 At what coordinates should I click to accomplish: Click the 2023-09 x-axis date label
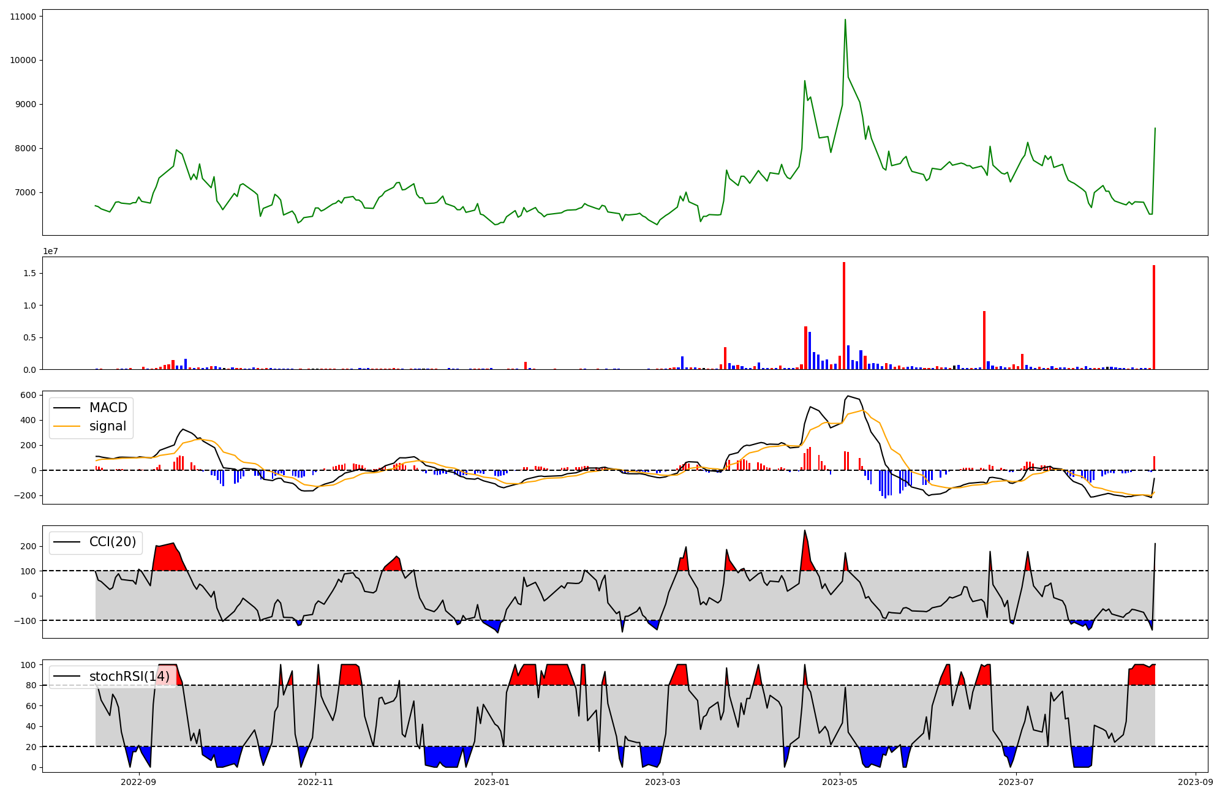tap(1196, 782)
